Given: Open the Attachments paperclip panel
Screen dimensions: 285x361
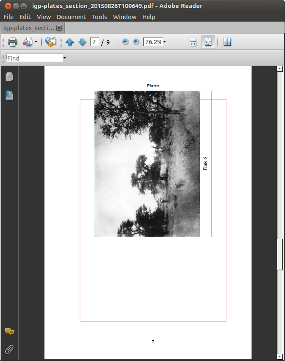Looking at the screenshot, I should 9,350.
